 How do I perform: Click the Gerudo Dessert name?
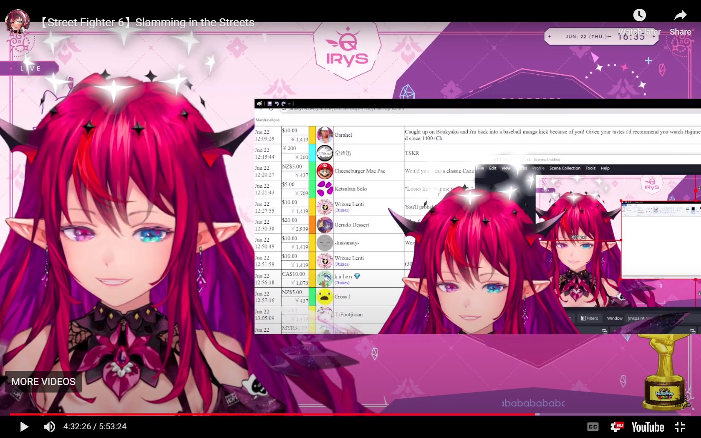351,225
